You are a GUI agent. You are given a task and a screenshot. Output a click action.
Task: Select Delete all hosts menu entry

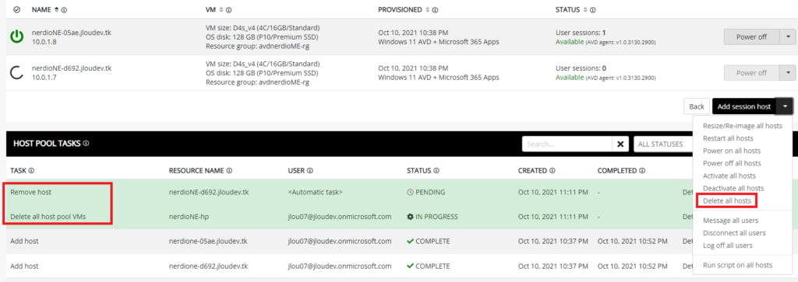pos(727,201)
